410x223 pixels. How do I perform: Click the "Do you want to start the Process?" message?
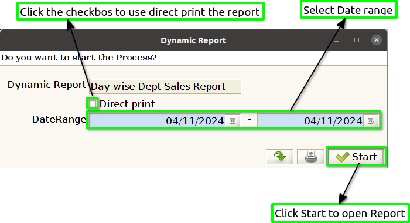(78, 58)
